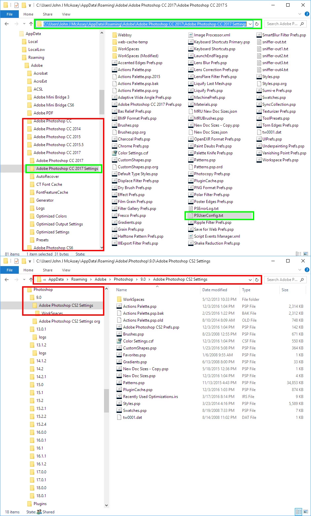Sort by the Size column header
Image resolution: width=311 pixels, height=516 pixels.
point(285,290)
